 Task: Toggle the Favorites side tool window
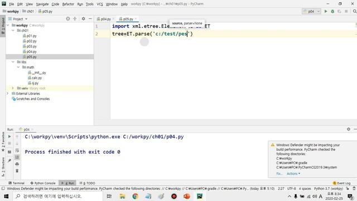click(x=3, y=142)
